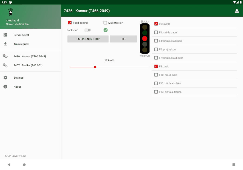This screenshot has width=243, height=170.
Task: Uncheck the Total control checkbox
Action: coord(69,23)
